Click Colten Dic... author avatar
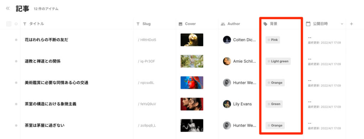Screen dimensions: 364x139 pos(227,40)
